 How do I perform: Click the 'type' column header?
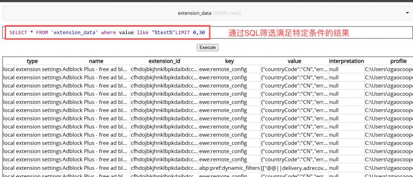click(x=32, y=61)
